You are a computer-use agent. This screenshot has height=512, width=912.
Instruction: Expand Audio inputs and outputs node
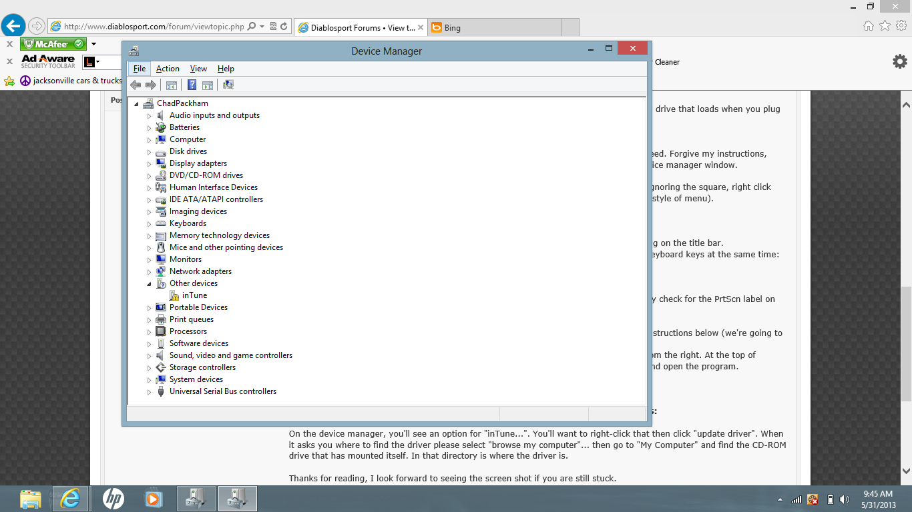(150, 116)
